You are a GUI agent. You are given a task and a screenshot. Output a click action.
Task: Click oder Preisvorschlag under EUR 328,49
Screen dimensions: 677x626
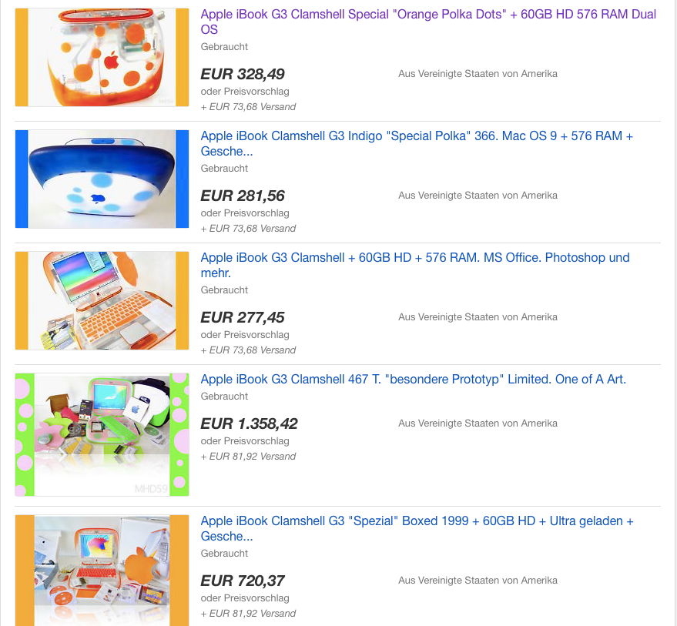pos(245,92)
